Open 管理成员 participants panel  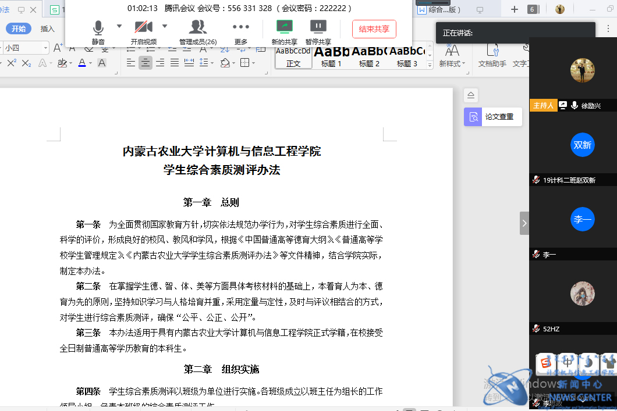pos(198,30)
